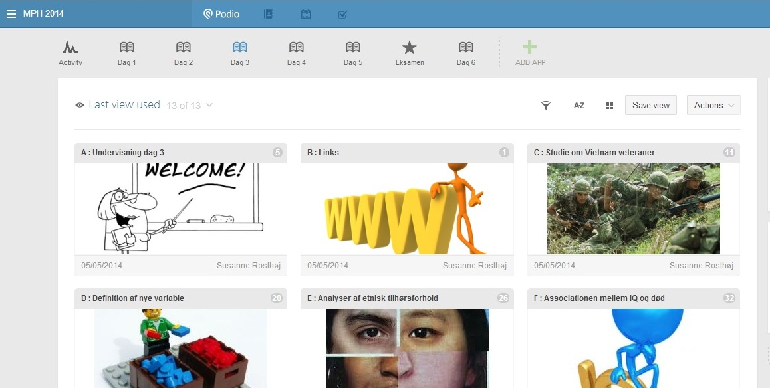Open the tasks checkmark icon

tap(343, 14)
